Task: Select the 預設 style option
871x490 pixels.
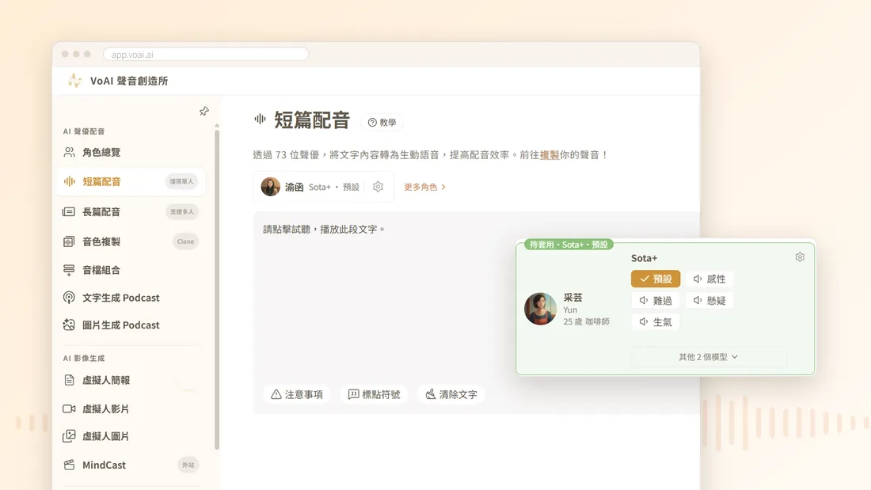Action: 656,279
